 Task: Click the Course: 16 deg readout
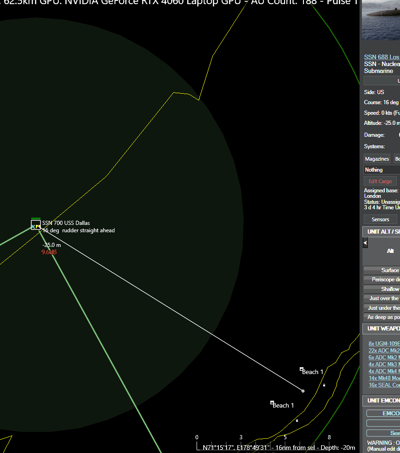pyautogui.click(x=381, y=102)
